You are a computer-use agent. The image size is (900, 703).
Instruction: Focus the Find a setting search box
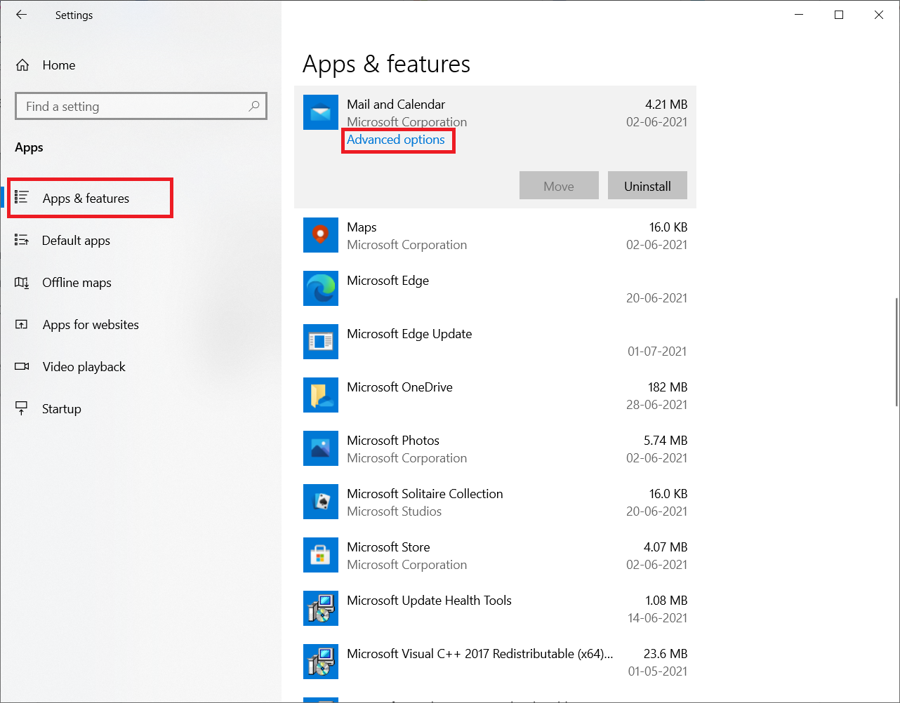(x=141, y=107)
